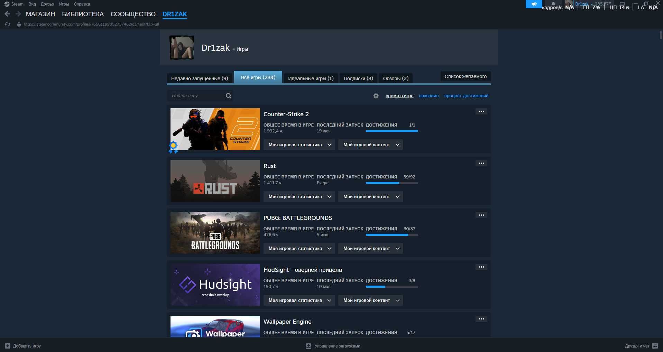Go back with the left arrow
The image size is (663, 352).
tap(7, 14)
